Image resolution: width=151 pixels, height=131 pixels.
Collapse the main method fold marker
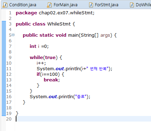click(x=13, y=35)
